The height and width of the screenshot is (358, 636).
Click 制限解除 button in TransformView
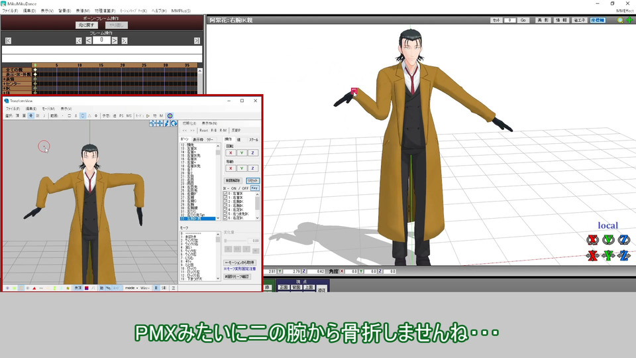pyautogui.click(x=233, y=180)
